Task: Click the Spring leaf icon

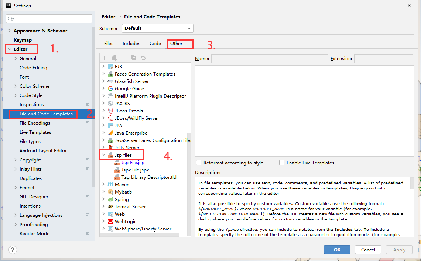Action: [110, 199]
